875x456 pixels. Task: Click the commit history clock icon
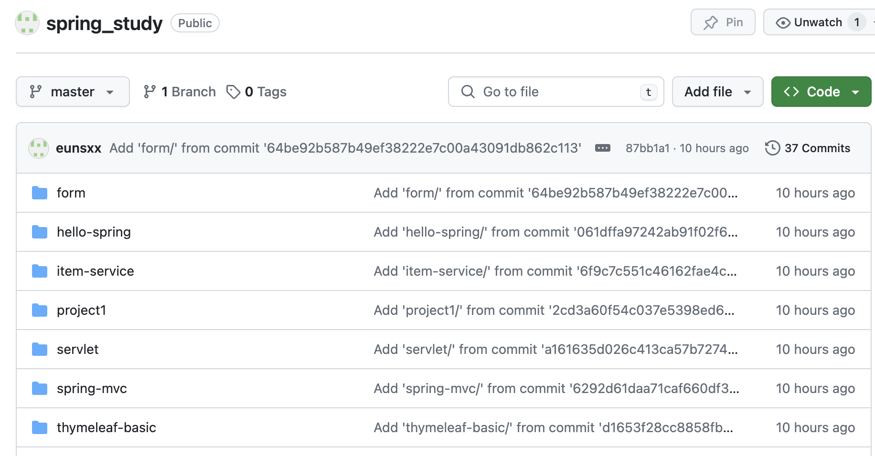[x=772, y=148]
